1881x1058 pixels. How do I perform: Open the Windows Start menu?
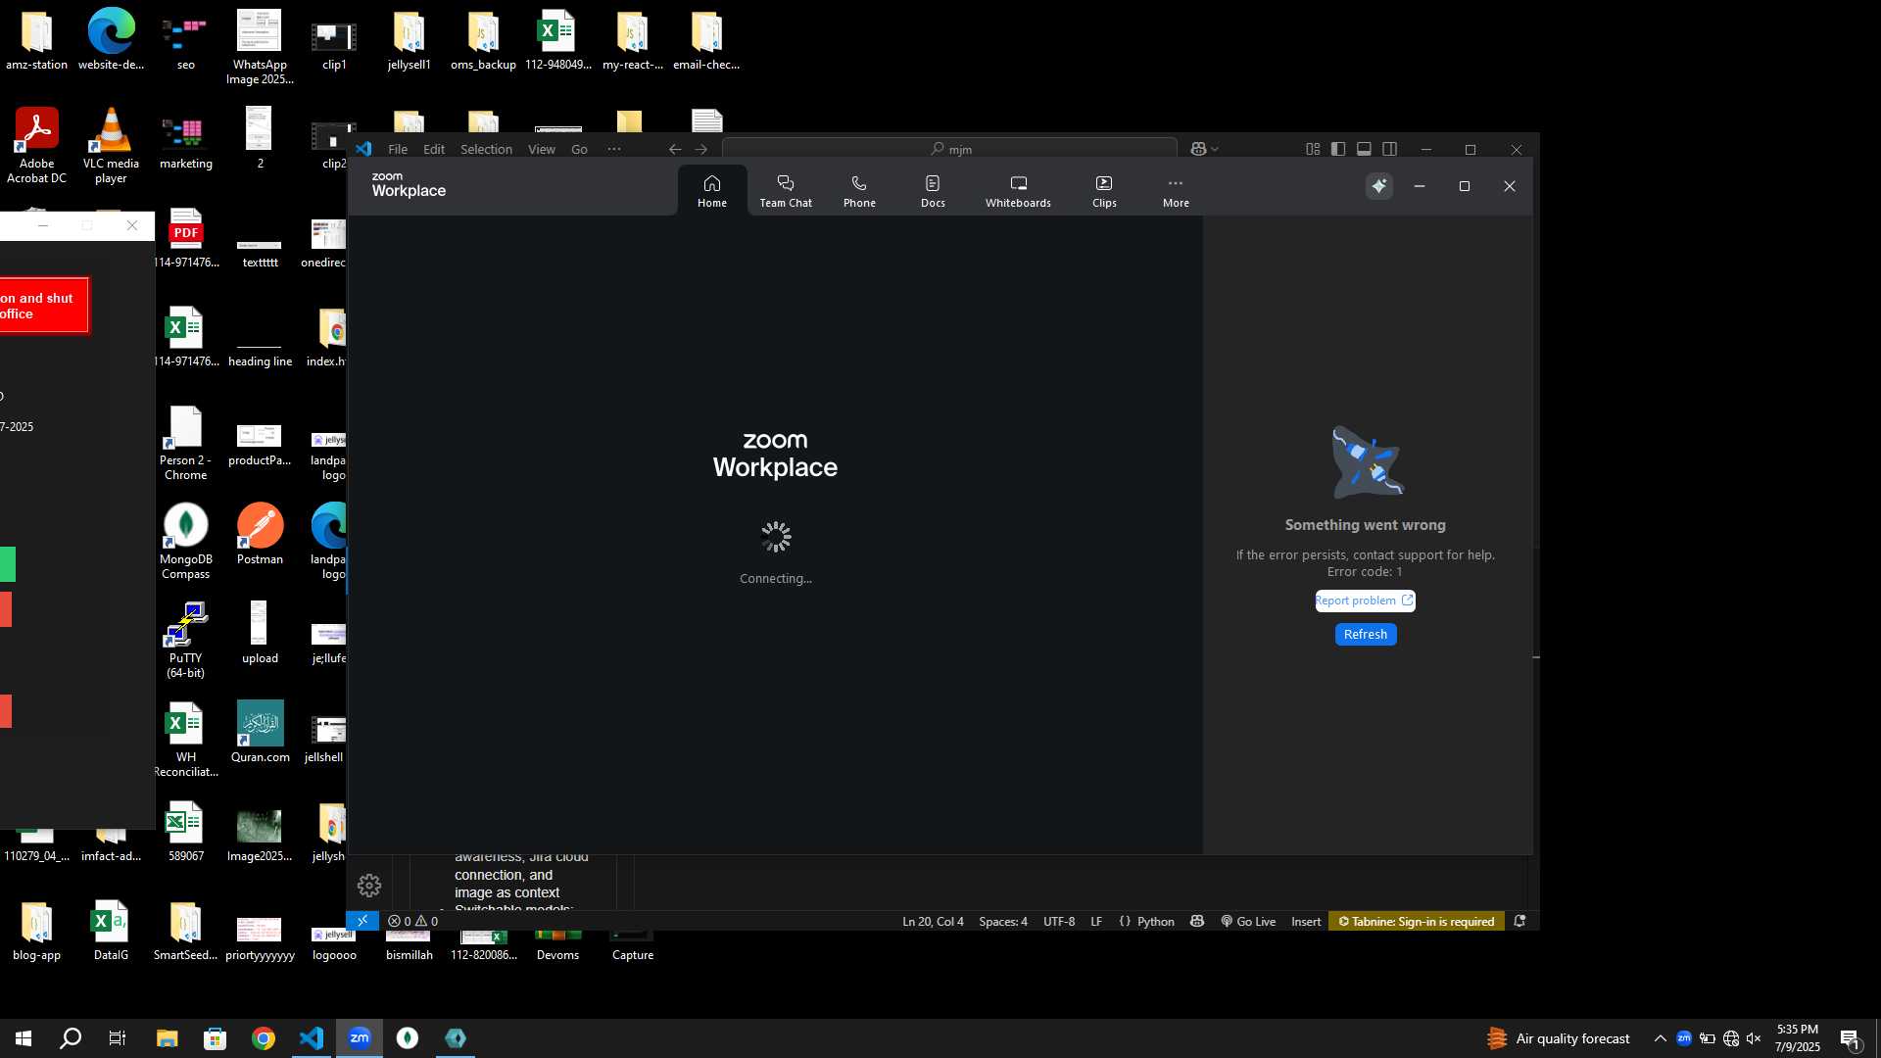(x=24, y=1038)
